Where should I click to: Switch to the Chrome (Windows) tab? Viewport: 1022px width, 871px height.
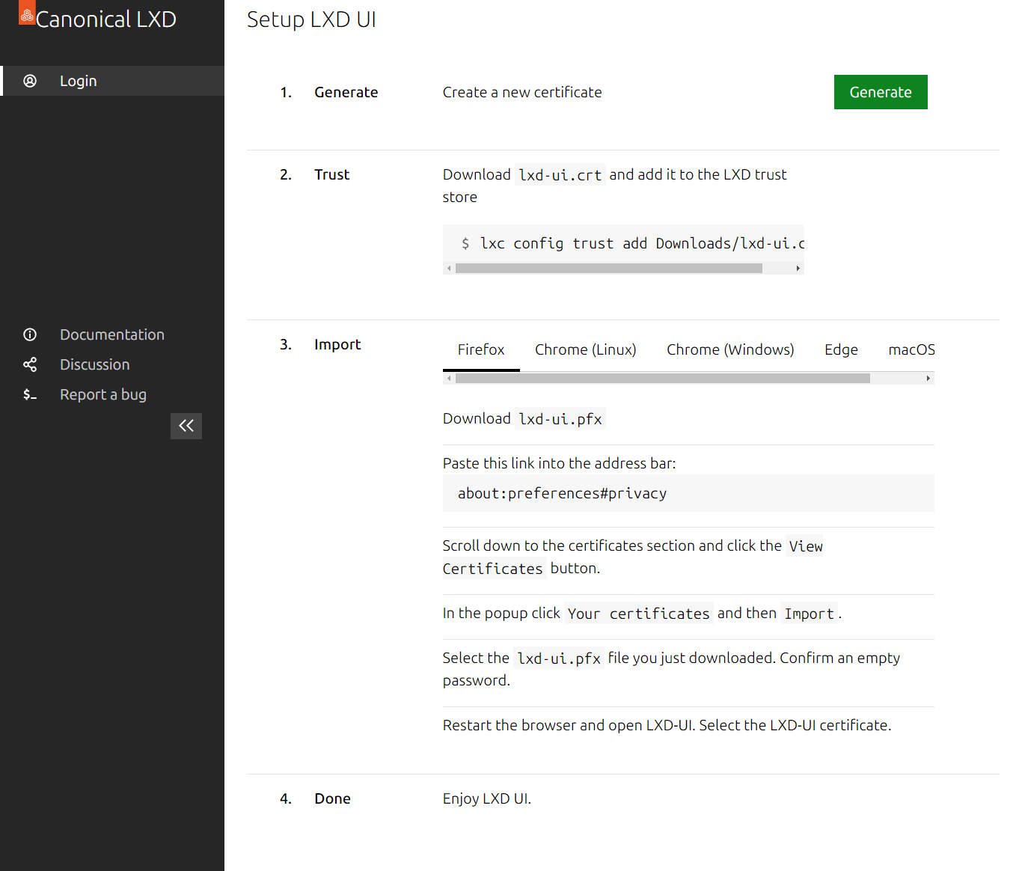pyautogui.click(x=730, y=349)
